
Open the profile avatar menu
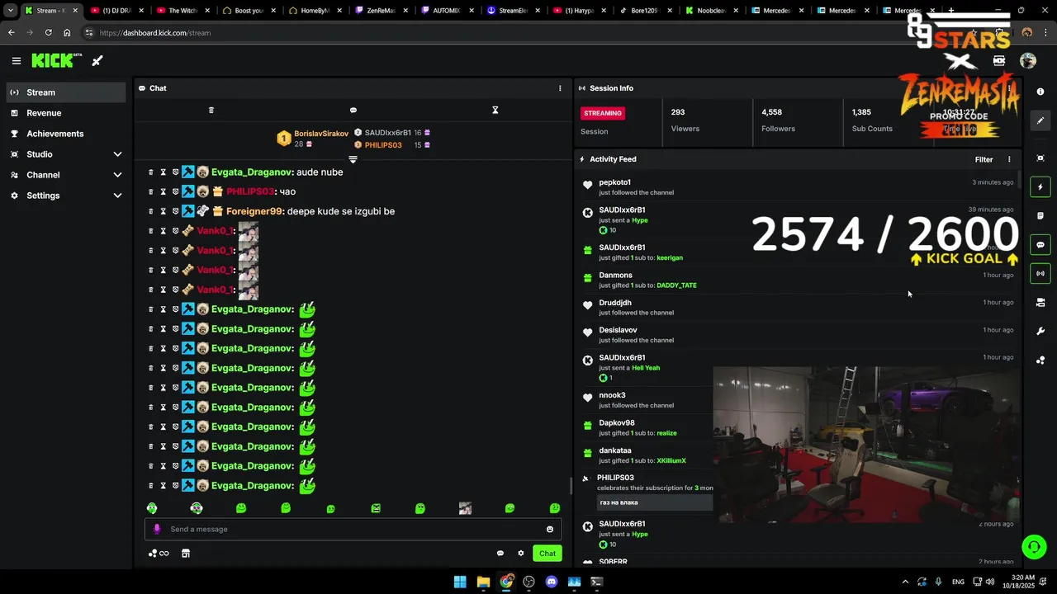click(1028, 60)
